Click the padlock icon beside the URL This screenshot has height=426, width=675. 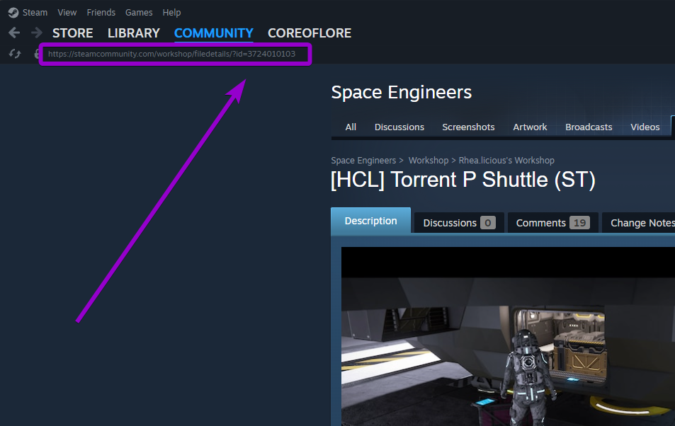click(x=37, y=54)
